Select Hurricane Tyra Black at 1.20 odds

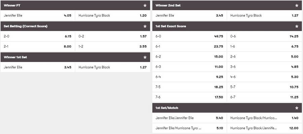click(113, 15)
